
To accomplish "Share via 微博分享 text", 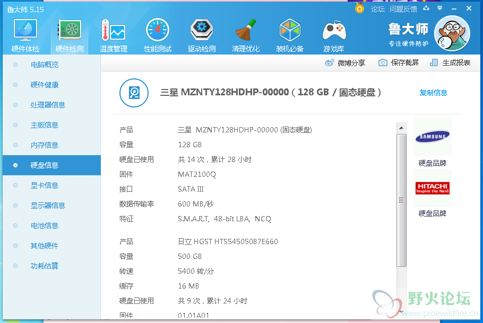I will [351, 63].
